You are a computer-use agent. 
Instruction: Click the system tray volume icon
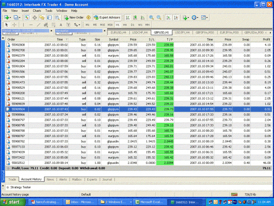pos(244,202)
